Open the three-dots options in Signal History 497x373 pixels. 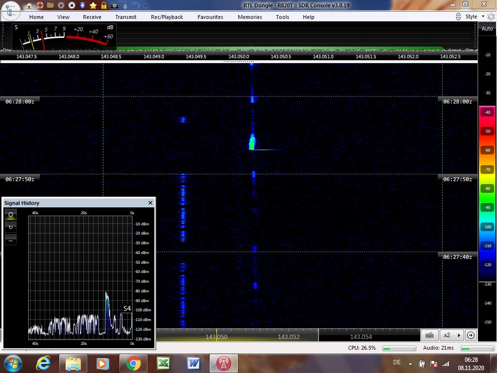click(11, 240)
